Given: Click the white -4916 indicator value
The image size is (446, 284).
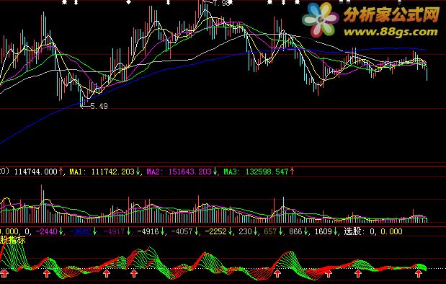Looking at the screenshot, I should [148, 231].
